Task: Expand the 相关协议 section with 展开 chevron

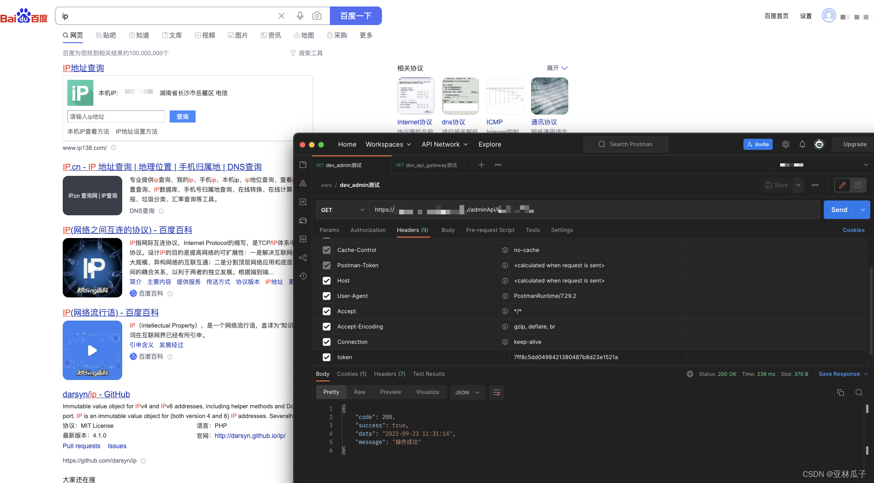Action: [x=557, y=68]
